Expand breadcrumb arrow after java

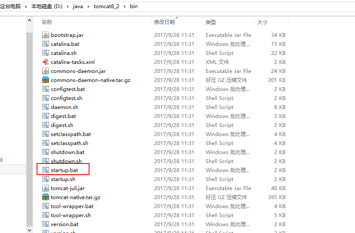pyautogui.click(x=88, y=6)
